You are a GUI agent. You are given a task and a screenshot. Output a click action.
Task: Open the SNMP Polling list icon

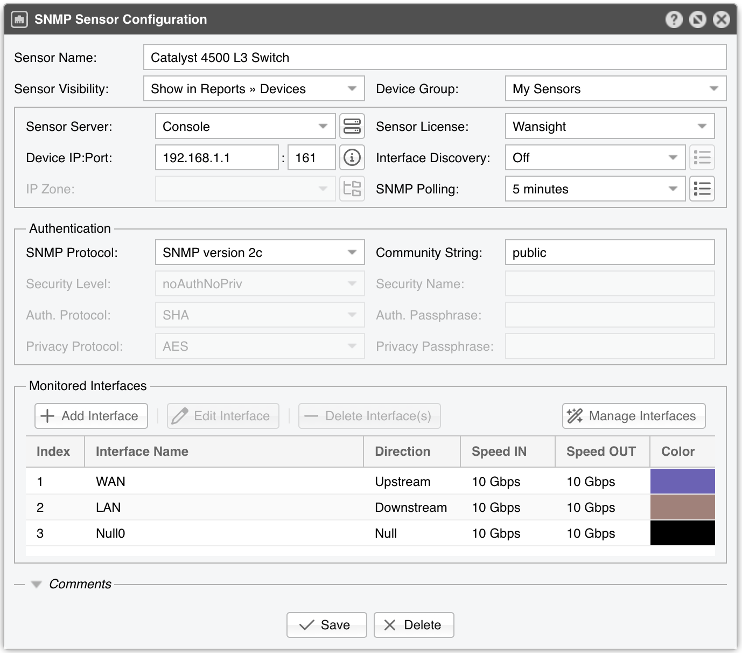[702, 189]
